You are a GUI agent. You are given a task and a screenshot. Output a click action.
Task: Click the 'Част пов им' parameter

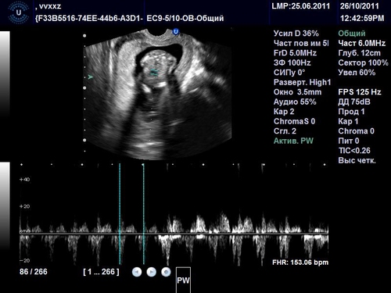[301, 43]
